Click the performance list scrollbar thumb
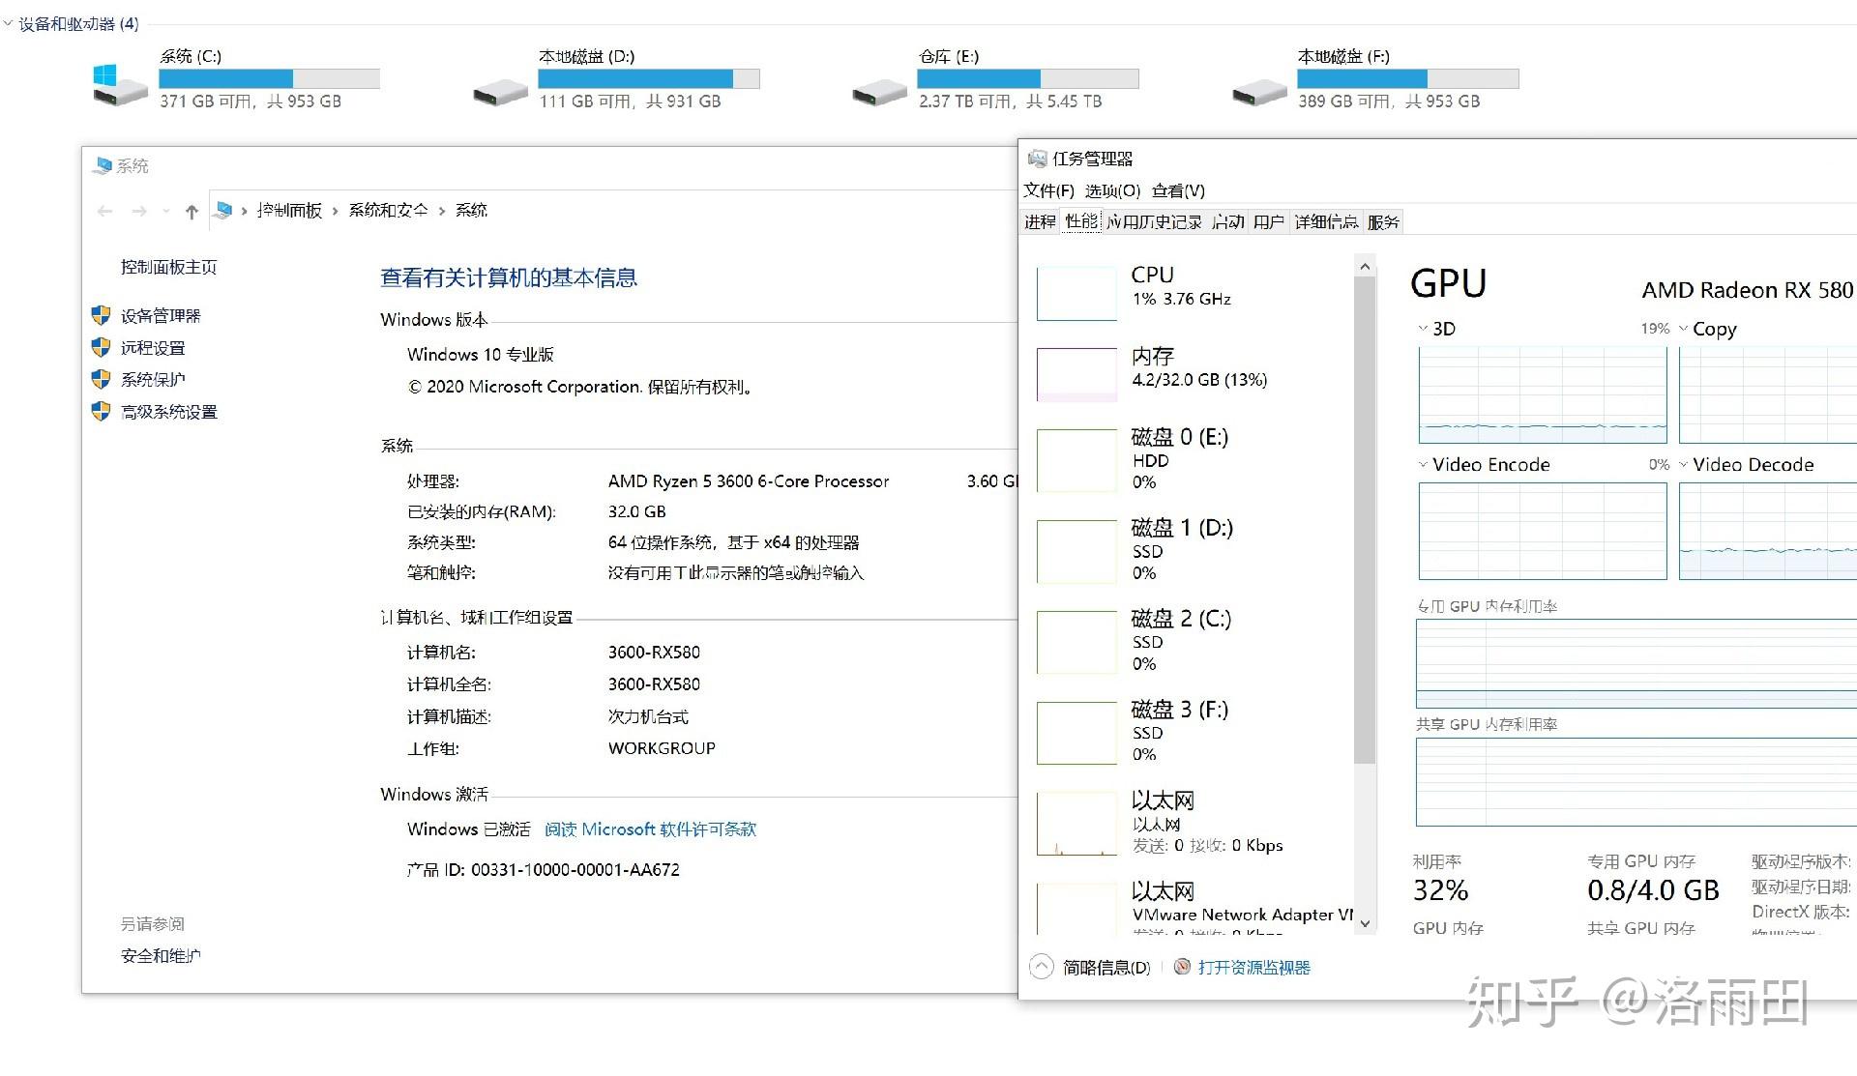Viewport: 1857px width, 1076px height. click(x=1365, y=520)
